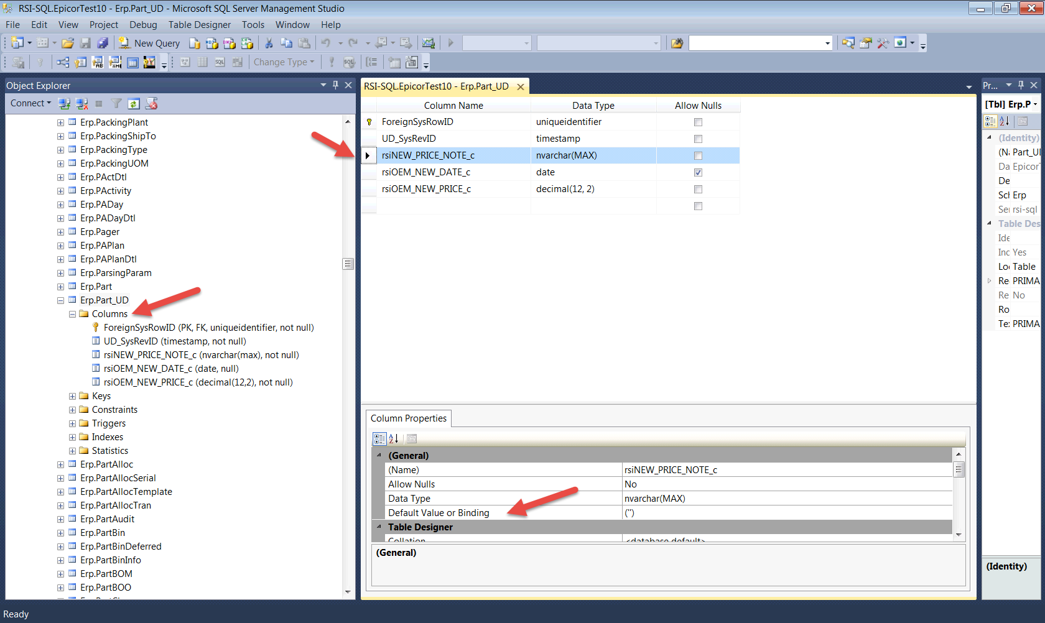Select the Column Properties tab
Screen dimensions: 1045x623
(409, 418)
